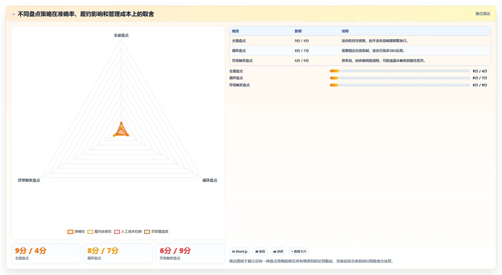Click the footer note starting 雷达图用于展示
The image size is (502, 275).
coord(312,261)
